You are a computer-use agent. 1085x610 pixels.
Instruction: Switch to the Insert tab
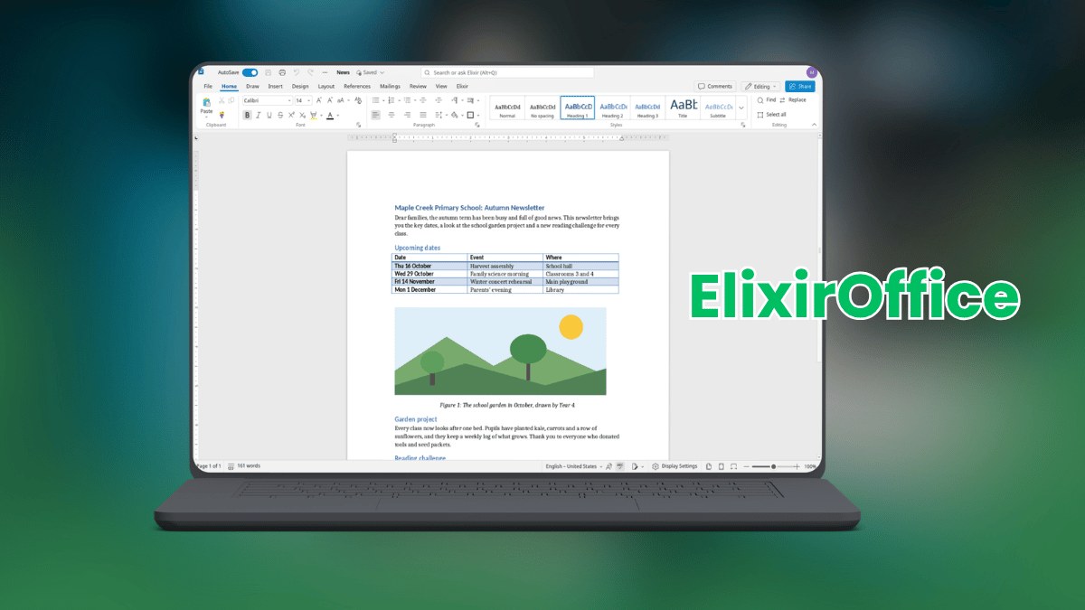pyautogui.click(x=275, y=86)
